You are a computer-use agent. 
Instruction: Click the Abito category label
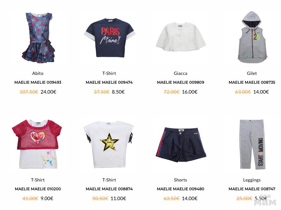click(x=38, y=73)
